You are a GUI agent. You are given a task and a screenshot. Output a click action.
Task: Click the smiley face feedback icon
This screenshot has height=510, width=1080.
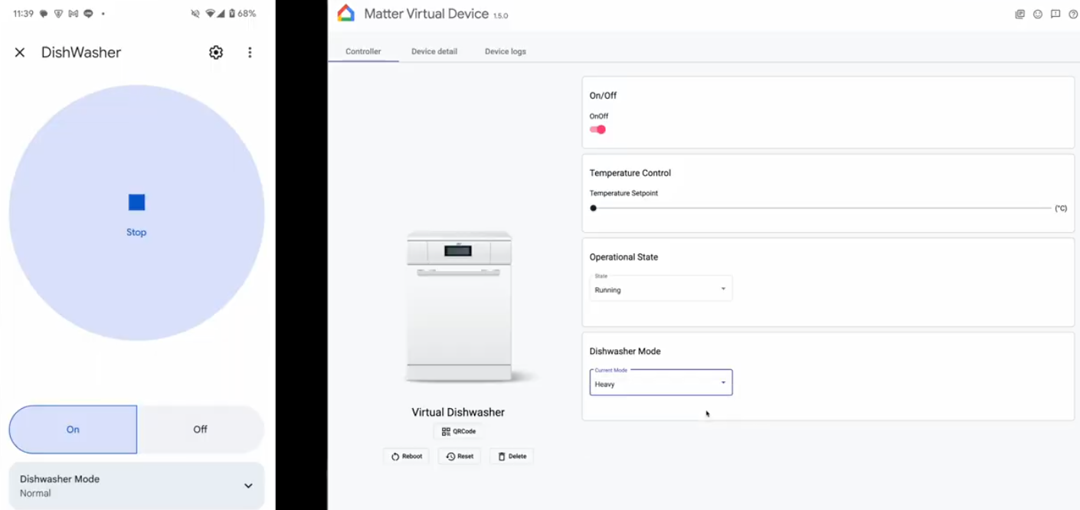[1038, 14]
